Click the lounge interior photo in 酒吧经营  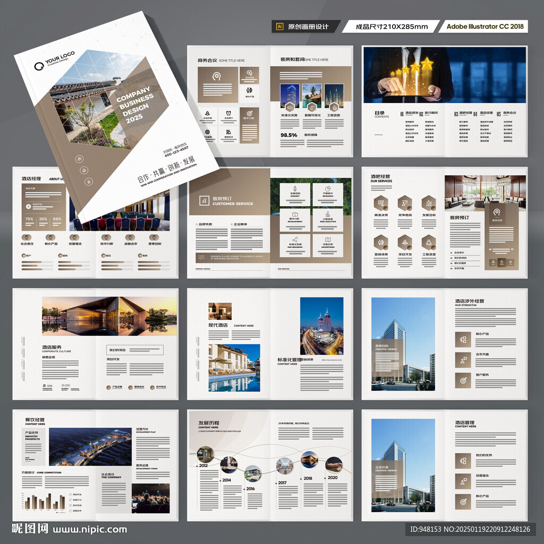485,193
